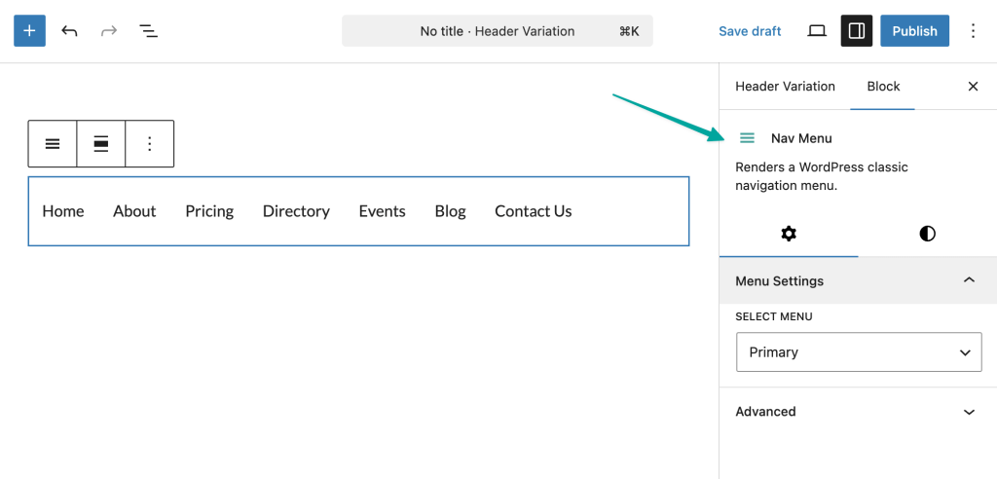Open the laptop preview device icon

click(x=817, y=30)
